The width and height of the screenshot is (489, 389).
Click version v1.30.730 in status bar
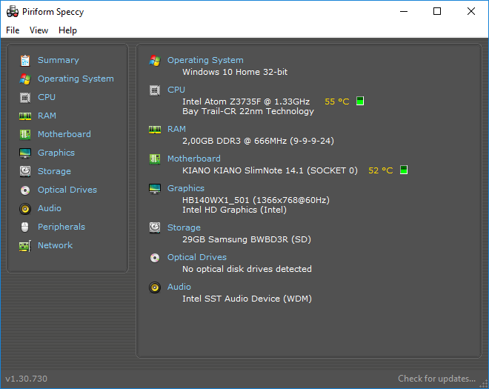coord(26,379)
